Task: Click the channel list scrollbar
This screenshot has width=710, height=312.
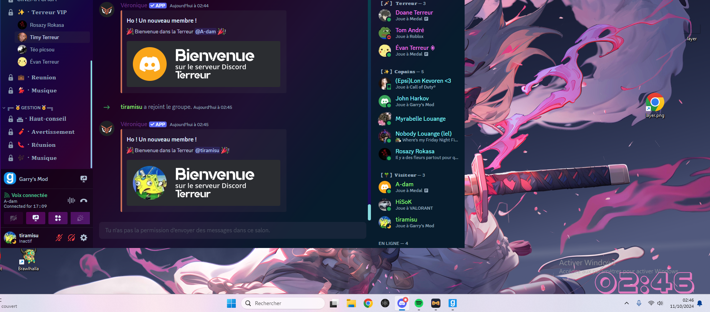Action: click(91, 114)
